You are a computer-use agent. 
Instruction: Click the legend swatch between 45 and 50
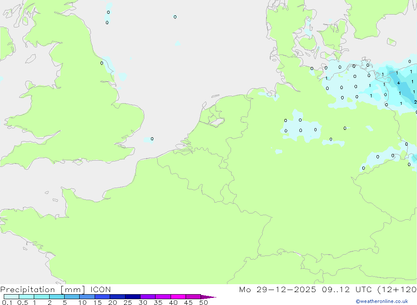tap(193, 297)
